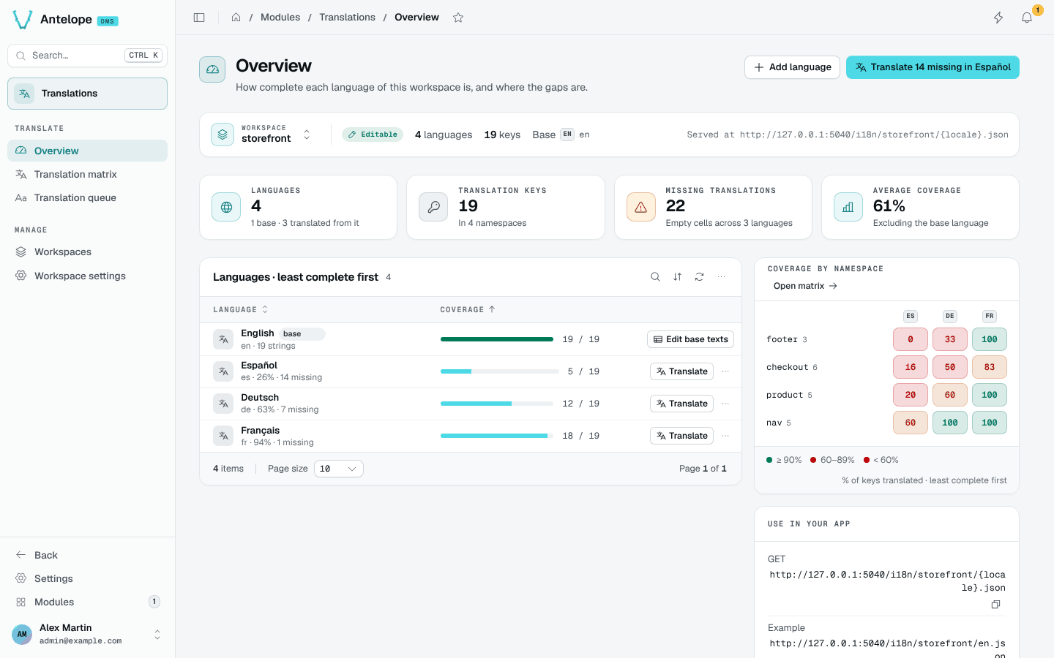The width and height of the screenshot is (1054, 658).
Task: Click the footer ES coverage cell 0
Action: tap(911, 339)
